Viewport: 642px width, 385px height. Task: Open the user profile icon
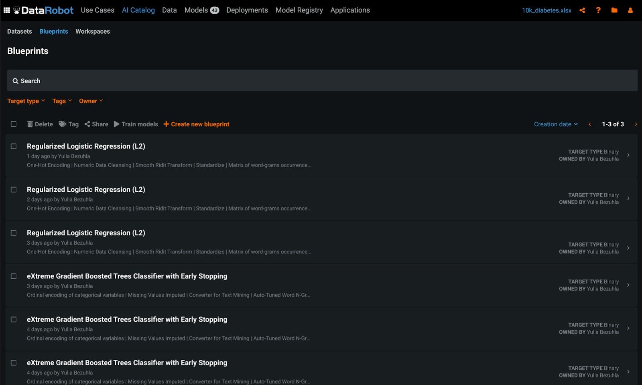click(x=630, y=10)
